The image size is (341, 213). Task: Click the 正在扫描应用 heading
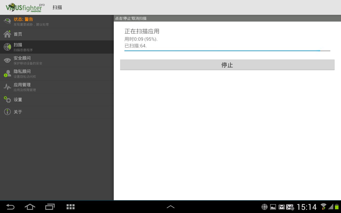[x=142, y=31]
